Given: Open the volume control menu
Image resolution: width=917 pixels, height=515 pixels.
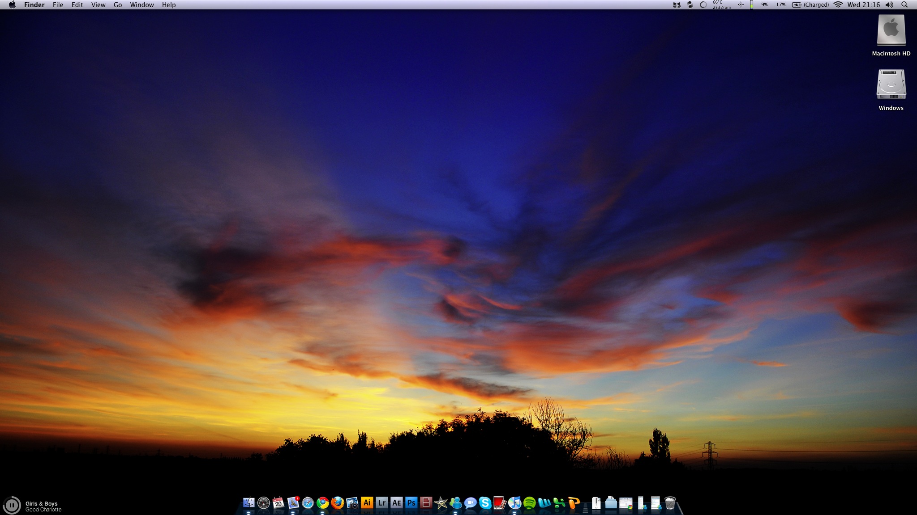Looking at the screenshot, I should click(889, 5).
